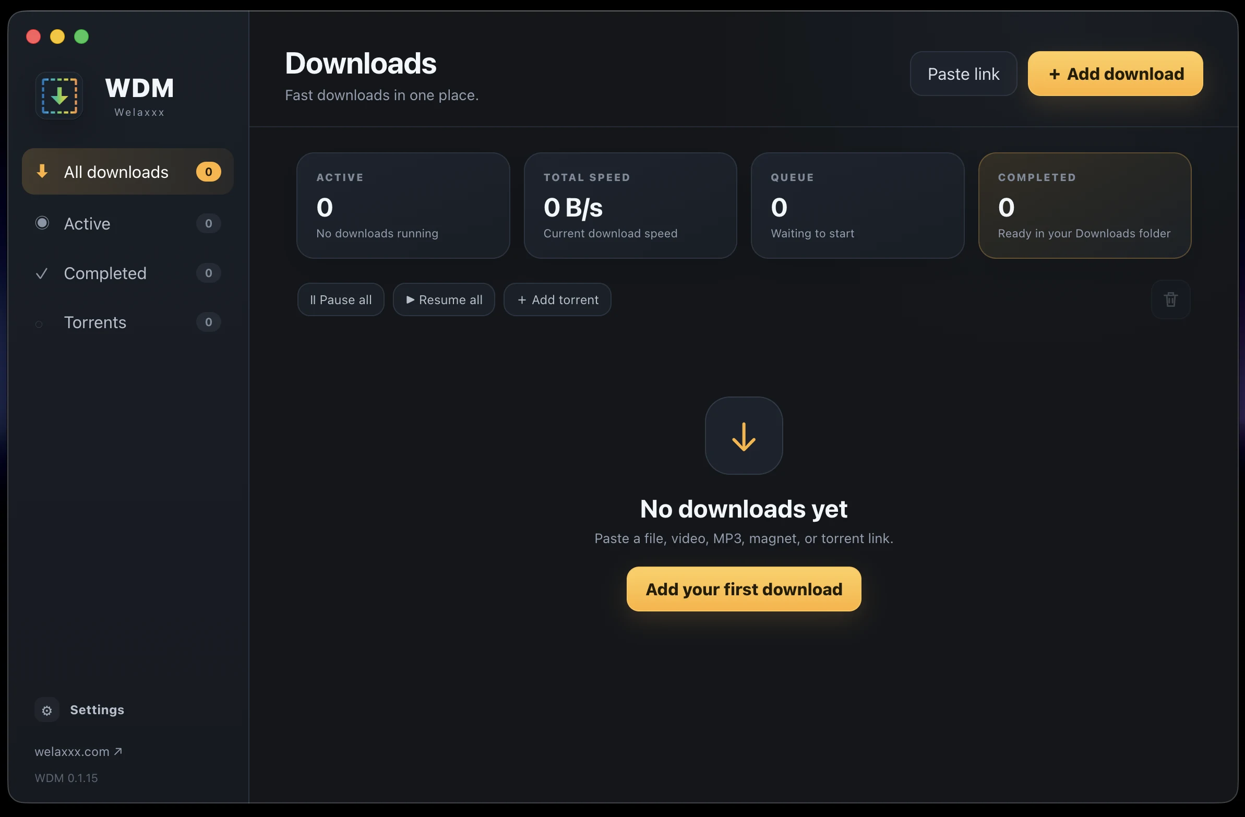Click Add your first download

point(744,589)
